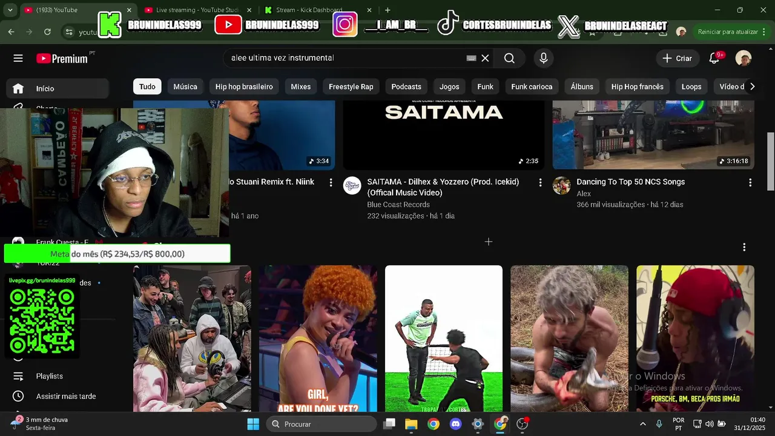
Task: Open the Blue Coast Records channel avatar
Action: pos(352,185)
